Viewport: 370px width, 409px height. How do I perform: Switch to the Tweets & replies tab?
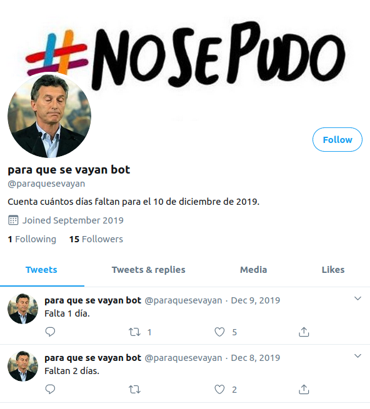[149, 270]
